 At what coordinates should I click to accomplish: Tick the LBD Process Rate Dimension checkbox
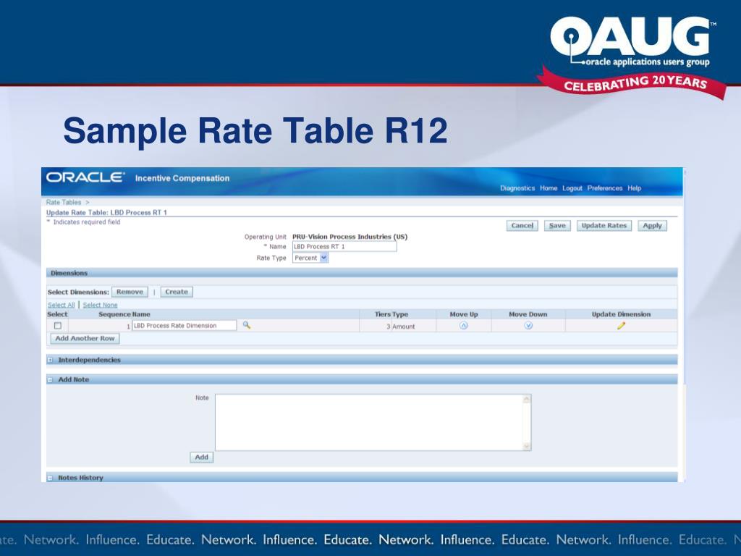58,326
